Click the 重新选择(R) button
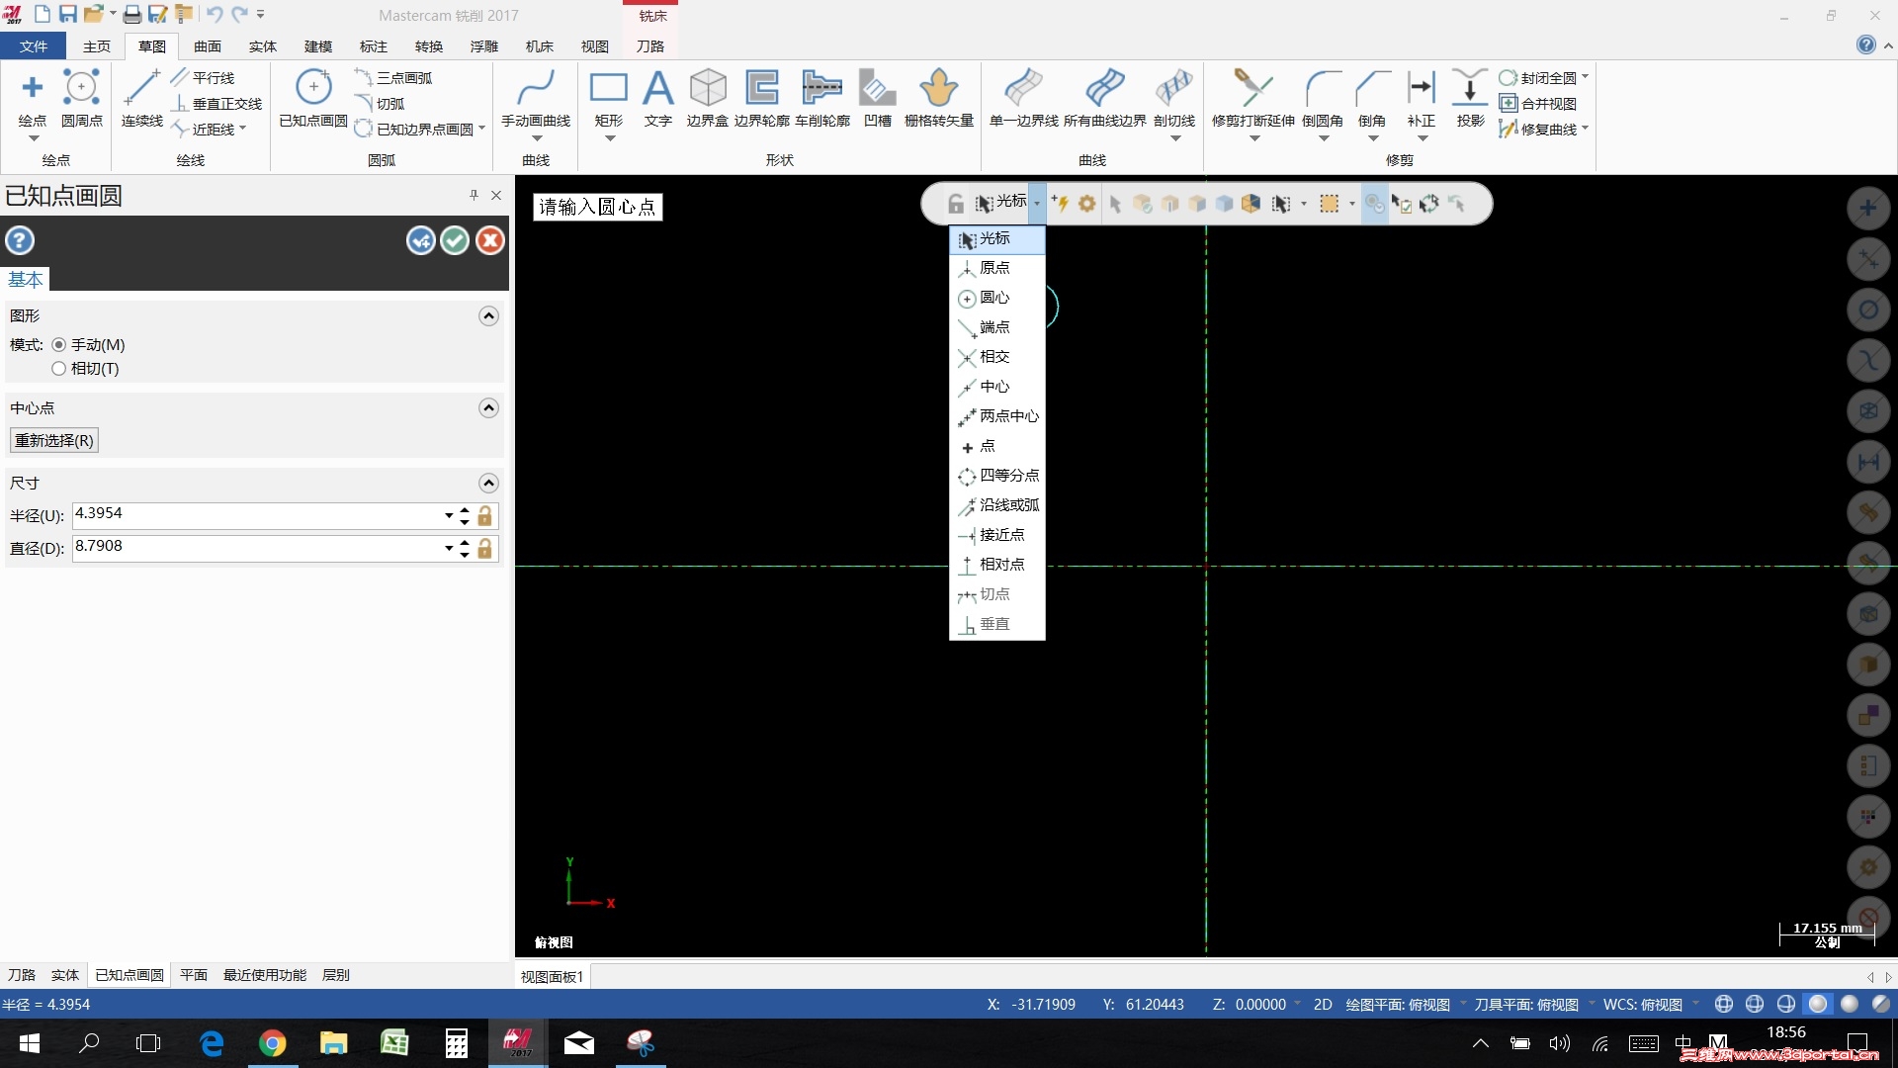This screenshot has height=1068, width=1898. pyautogui.click(x=54, y=441)
